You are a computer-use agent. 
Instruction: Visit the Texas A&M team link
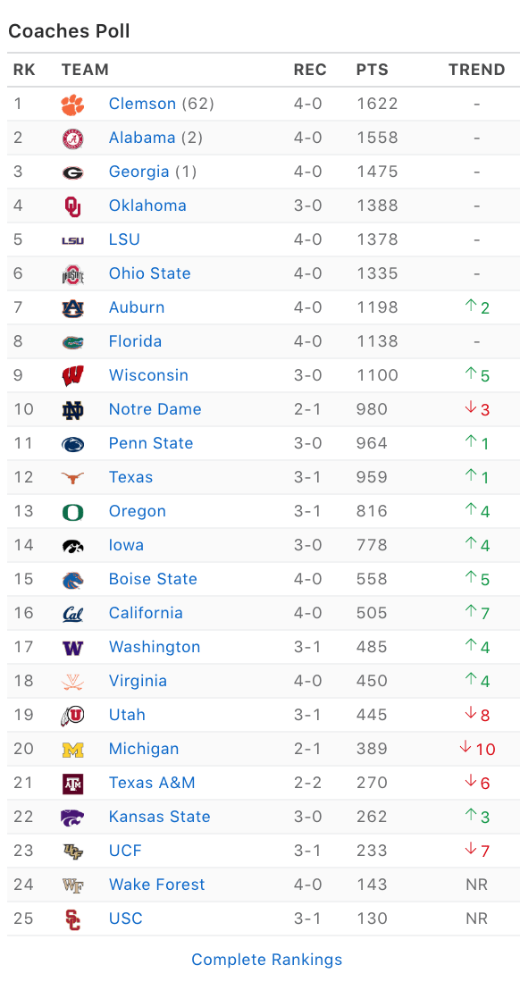152,783
